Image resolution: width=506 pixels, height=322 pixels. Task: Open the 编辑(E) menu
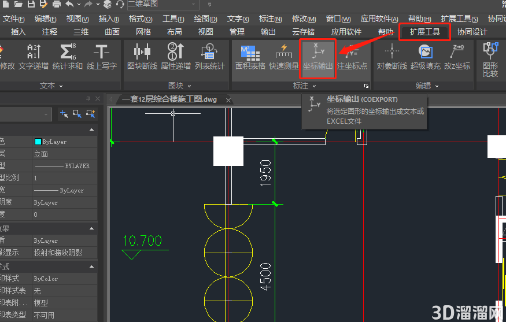point(46,19)
